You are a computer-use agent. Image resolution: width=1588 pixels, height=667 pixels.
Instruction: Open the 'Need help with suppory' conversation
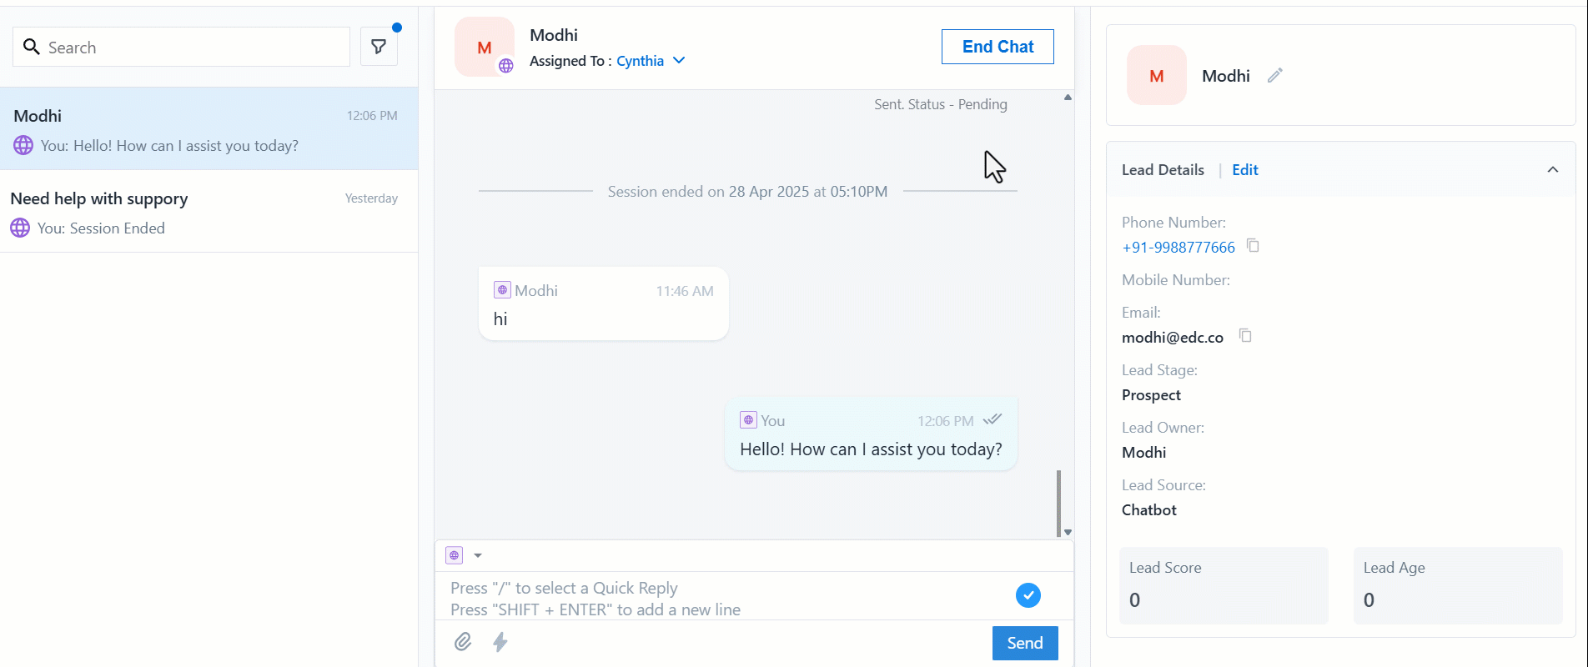tap(209, 212)
